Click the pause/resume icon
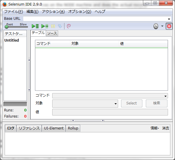 coord(53,26)
